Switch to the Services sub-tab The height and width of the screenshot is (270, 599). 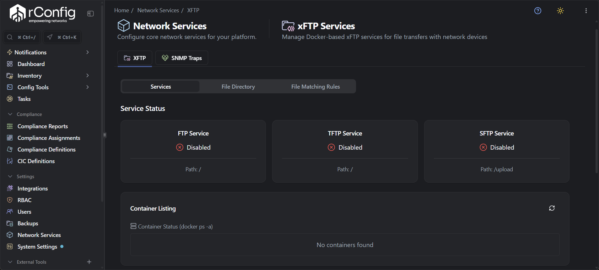161,86
